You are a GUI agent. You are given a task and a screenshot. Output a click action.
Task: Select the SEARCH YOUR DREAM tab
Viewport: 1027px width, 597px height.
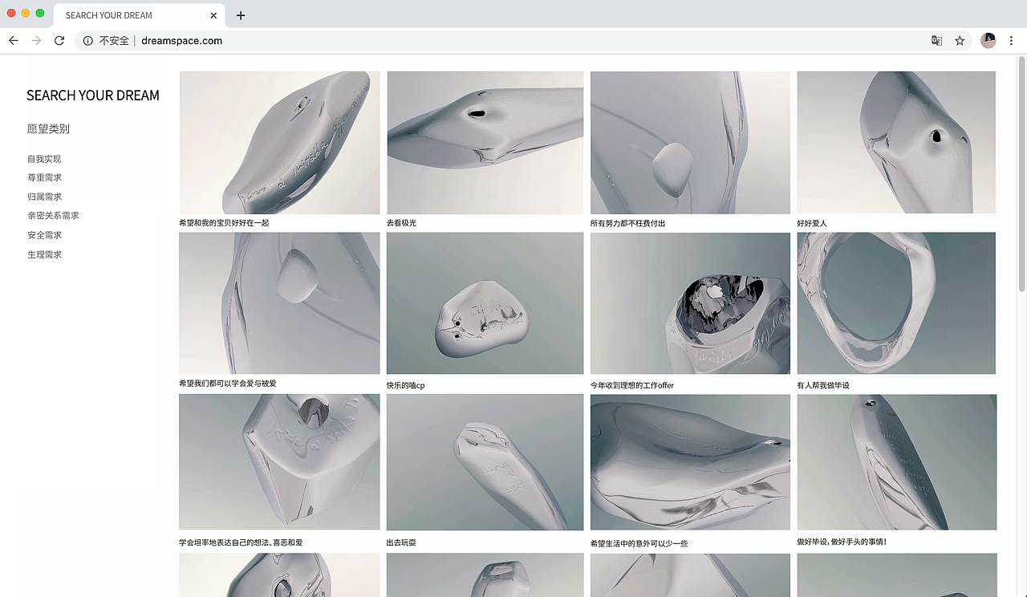[140, 15]
